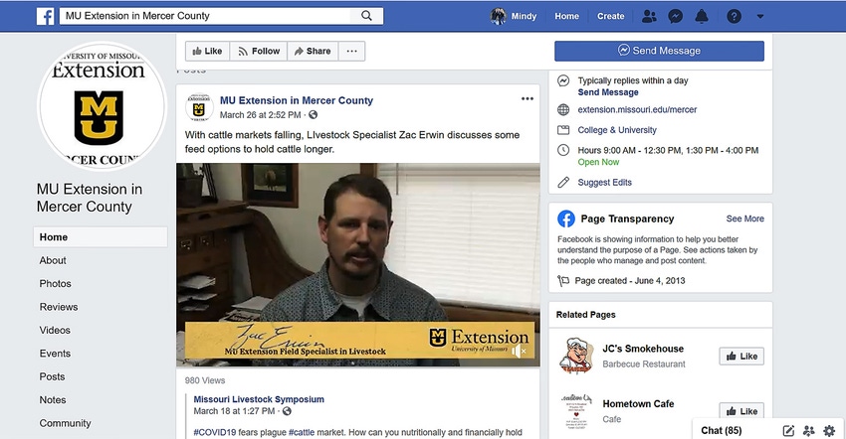Click the #cattle hashtag
The image size is (846, 439).
(x=302, y=432)
